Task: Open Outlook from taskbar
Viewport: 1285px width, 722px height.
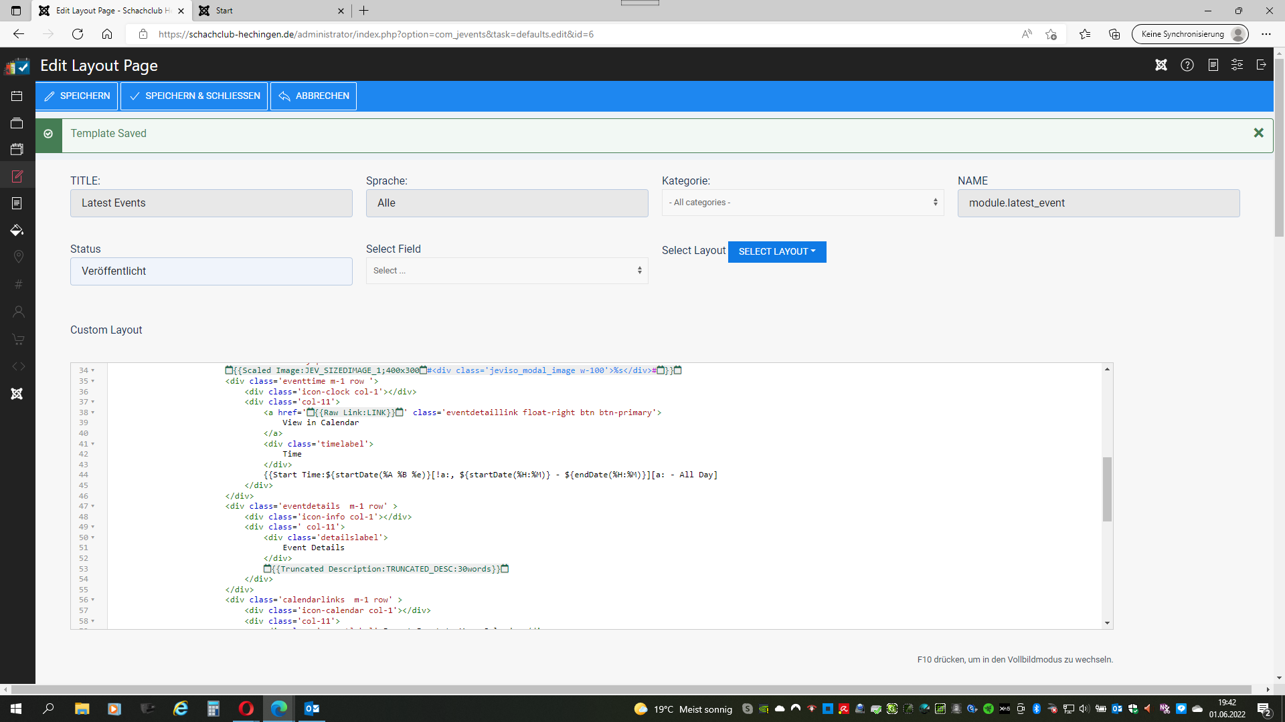Action: (312, 709)
